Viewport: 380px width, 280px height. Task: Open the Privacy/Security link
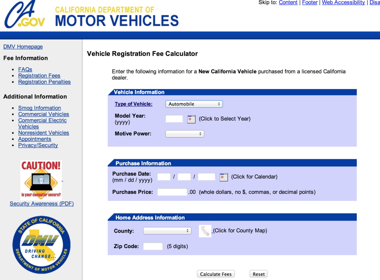point(38,145)
